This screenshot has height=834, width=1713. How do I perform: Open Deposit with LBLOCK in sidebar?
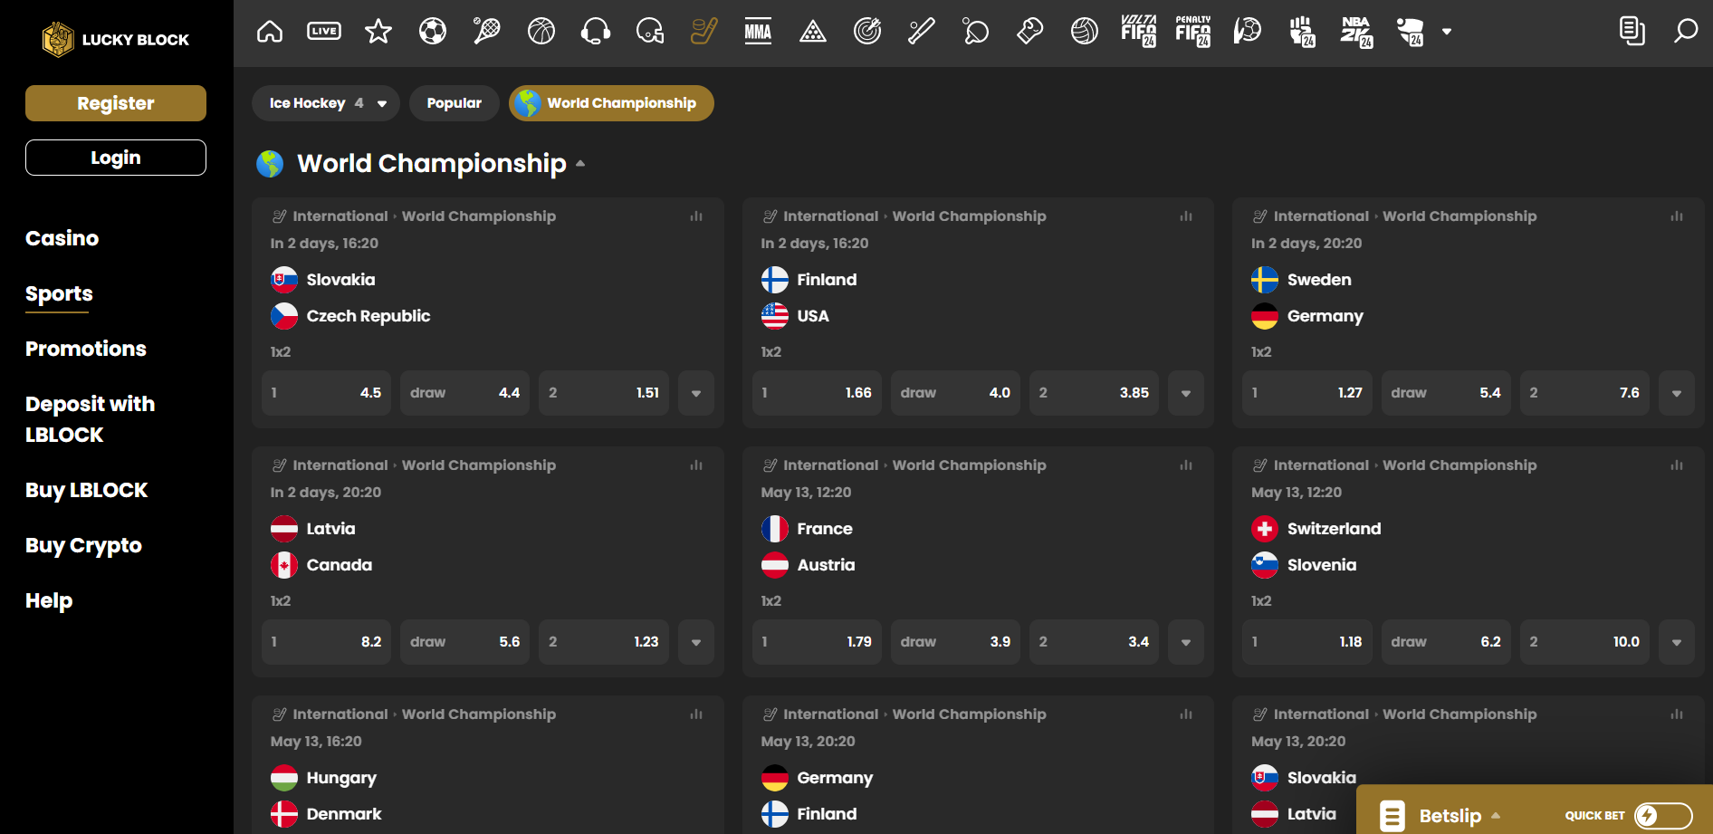click(91, 419)
